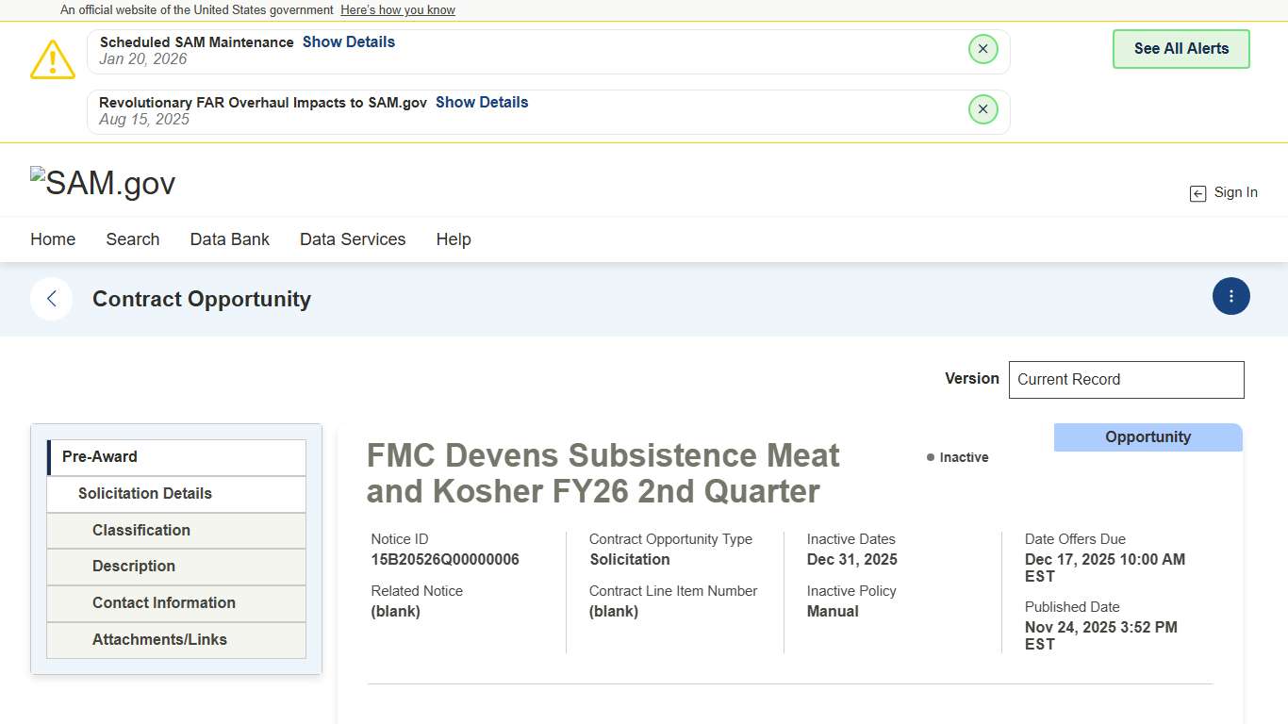Click the Sign In arrow icon
1288x724 pixels.
[1197, 193]
